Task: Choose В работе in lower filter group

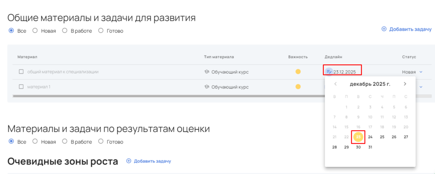Action: (65, 142)
